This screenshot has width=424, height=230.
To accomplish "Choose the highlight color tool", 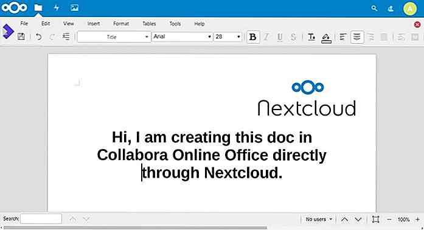I will 326,38.
